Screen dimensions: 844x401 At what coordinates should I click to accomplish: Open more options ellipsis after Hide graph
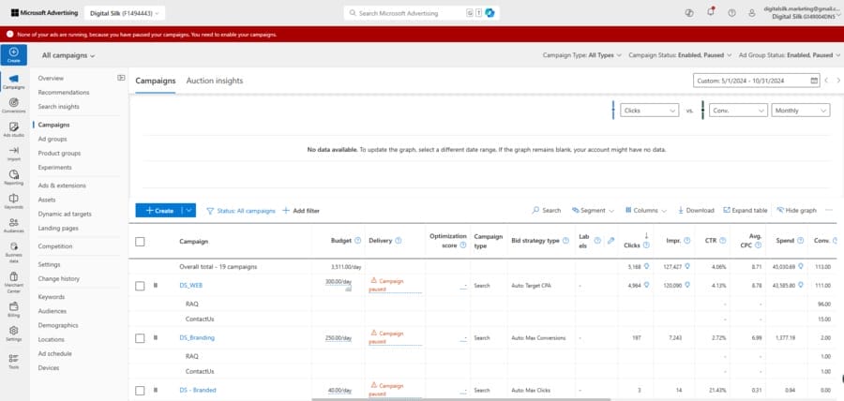(x=828, y=210)
